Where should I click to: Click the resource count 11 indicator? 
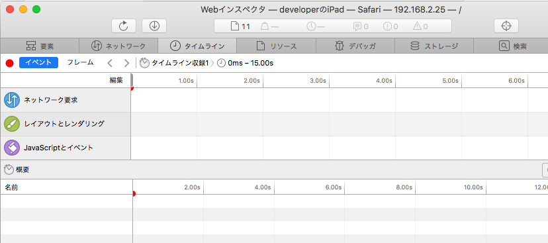(x=241, y=26)
